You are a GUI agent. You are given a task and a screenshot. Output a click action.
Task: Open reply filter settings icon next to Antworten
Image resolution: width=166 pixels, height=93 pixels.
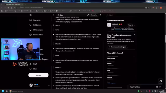[x=100, y=15]
